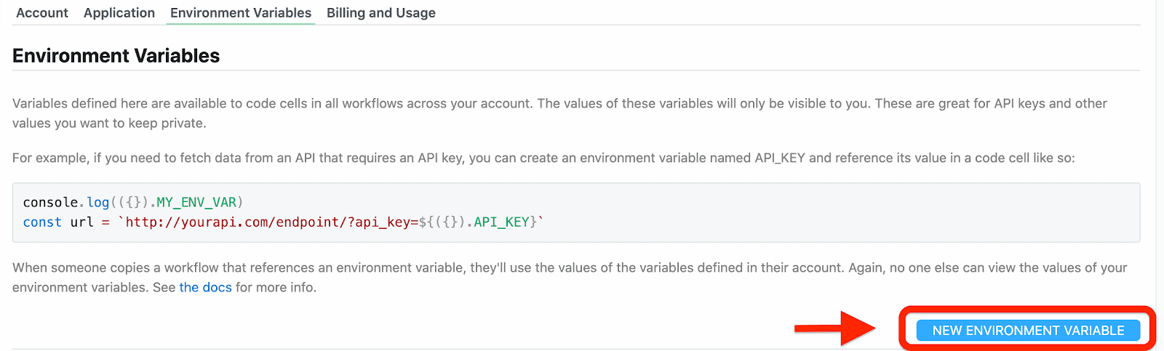
Task: Click the paragraph starting 'When someone copies'
Action: pos(570,278)
